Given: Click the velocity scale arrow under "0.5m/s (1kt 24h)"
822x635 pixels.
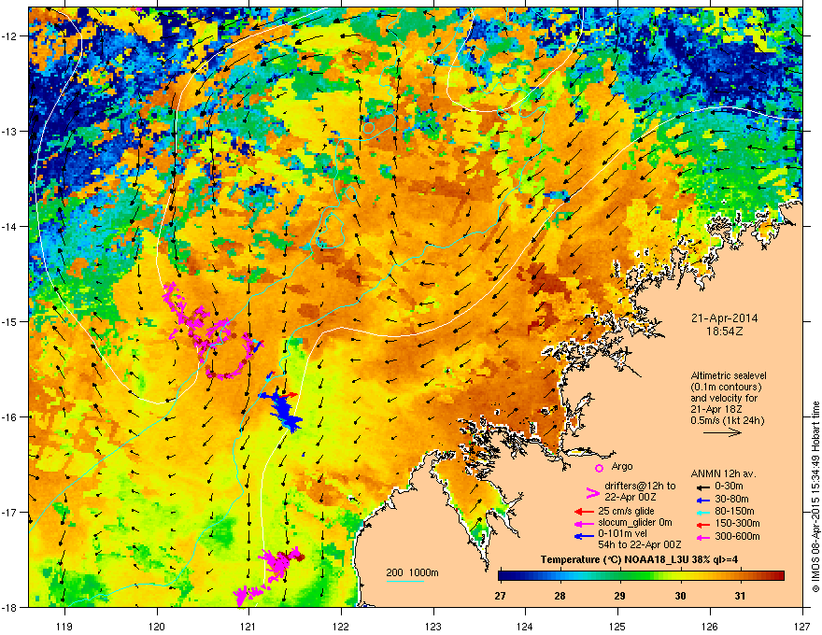Looking at the screenshot, I should pyautogui.click(x=722, y=432).
